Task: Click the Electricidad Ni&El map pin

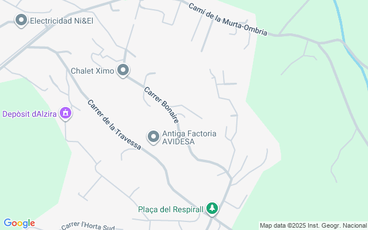Action: (x=21, y=21)
